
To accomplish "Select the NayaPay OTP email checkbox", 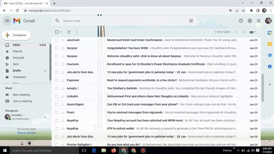I will (x=57, y=129).
